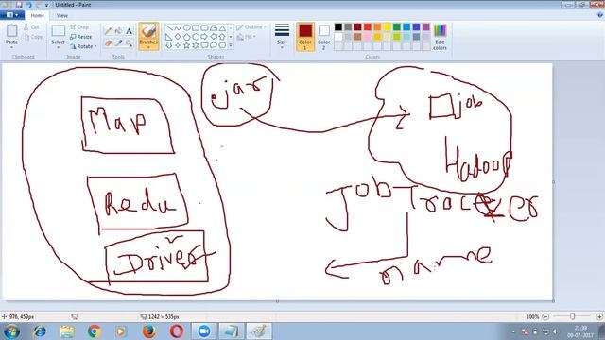Click the Resize button
This screenshot has width=605, height=340.
click(81, 37)
